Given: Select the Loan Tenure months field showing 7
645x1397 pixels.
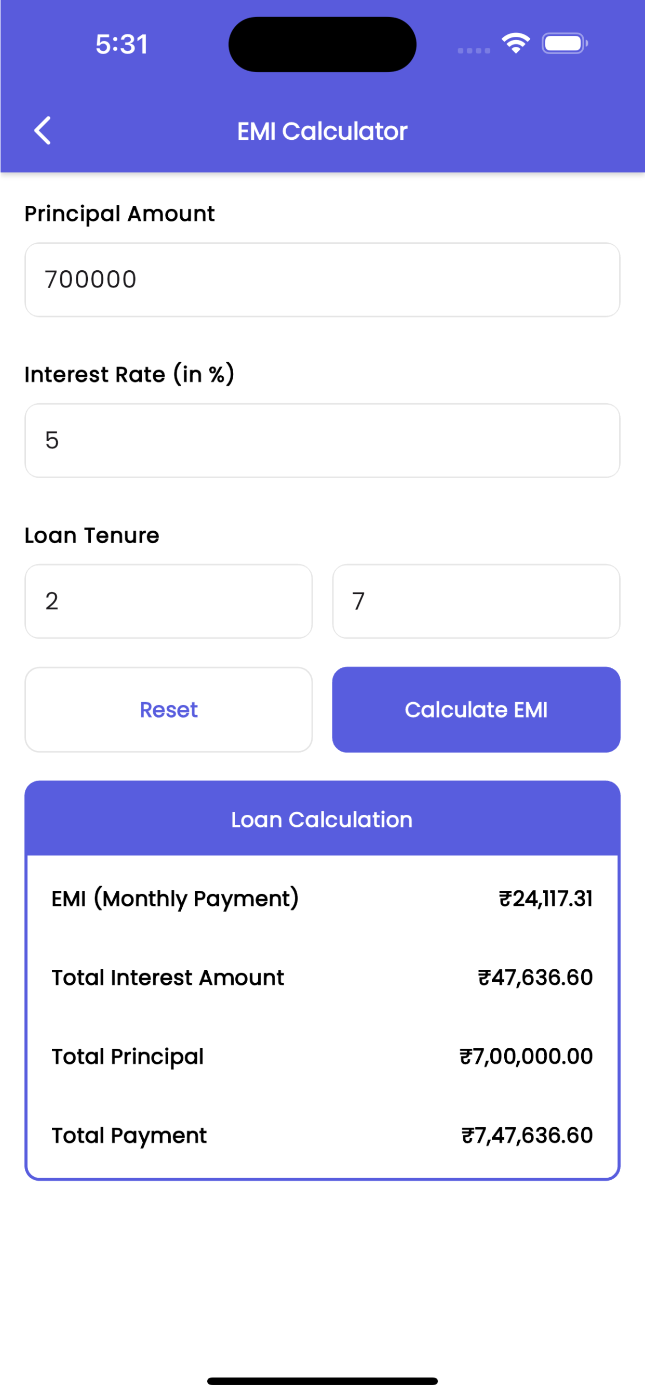Looking at the screenshot, I should [476, 601].
